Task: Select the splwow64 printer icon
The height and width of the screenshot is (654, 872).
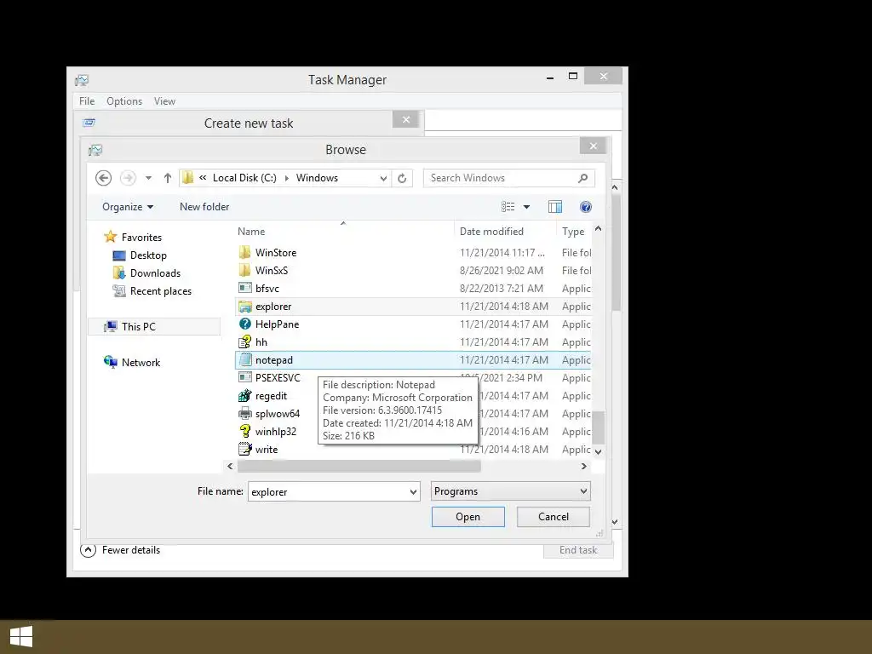Action: (244, 413)
